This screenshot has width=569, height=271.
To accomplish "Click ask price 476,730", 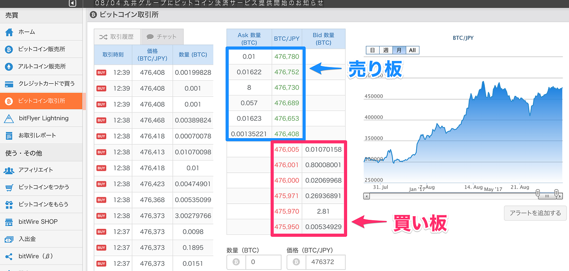I will click(x=287, y=88).
